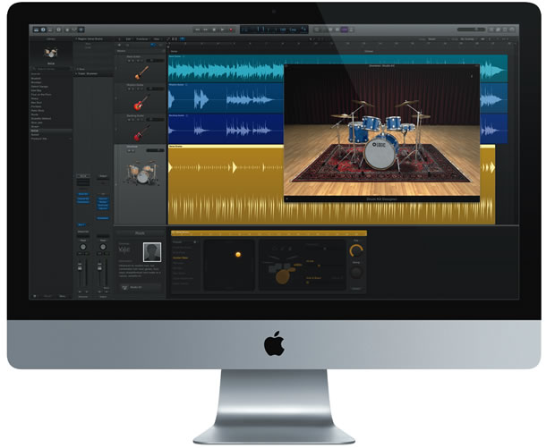Viewport: 555px width, 448px height.
Task: Click the Revert button at Library bottom
Action: click(x=47, y=296)
